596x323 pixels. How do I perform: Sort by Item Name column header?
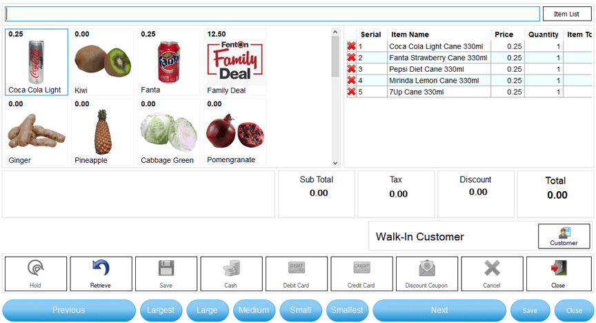pyautogui.click(x=439, y=35)
